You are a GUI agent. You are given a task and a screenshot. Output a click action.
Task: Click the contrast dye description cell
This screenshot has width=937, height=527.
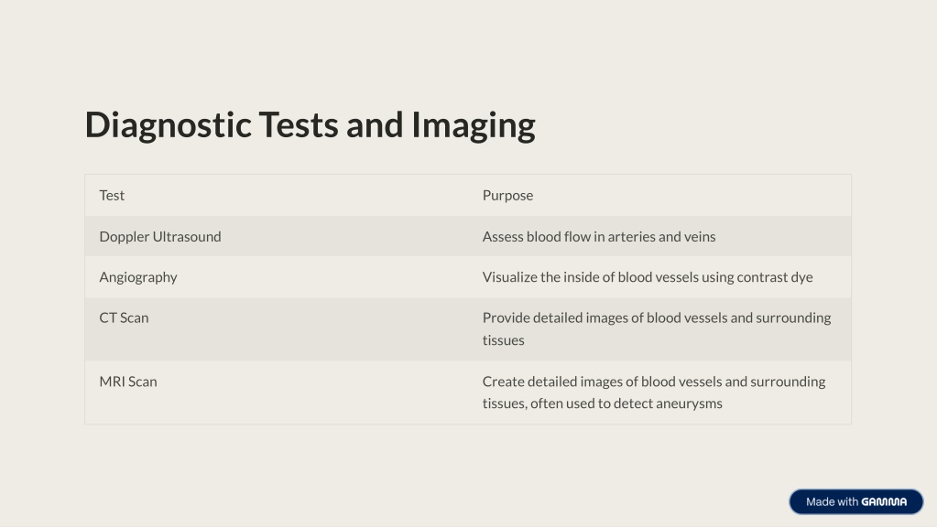[659, 277]
